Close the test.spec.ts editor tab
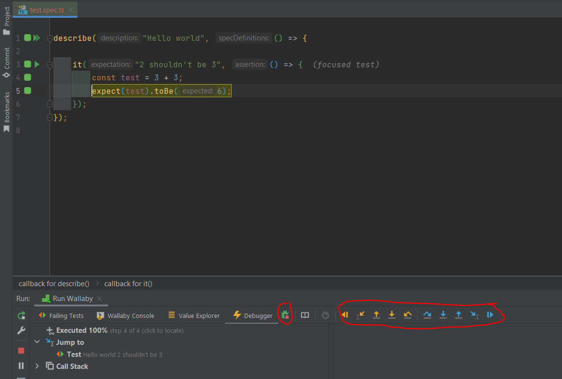 [71, 10]
